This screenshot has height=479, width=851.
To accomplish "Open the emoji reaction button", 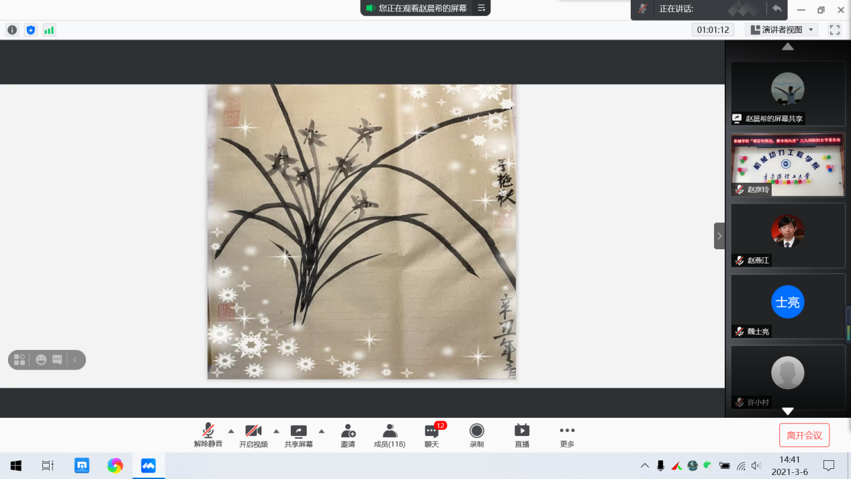I will pyautogui.click(x=41, y=360).
